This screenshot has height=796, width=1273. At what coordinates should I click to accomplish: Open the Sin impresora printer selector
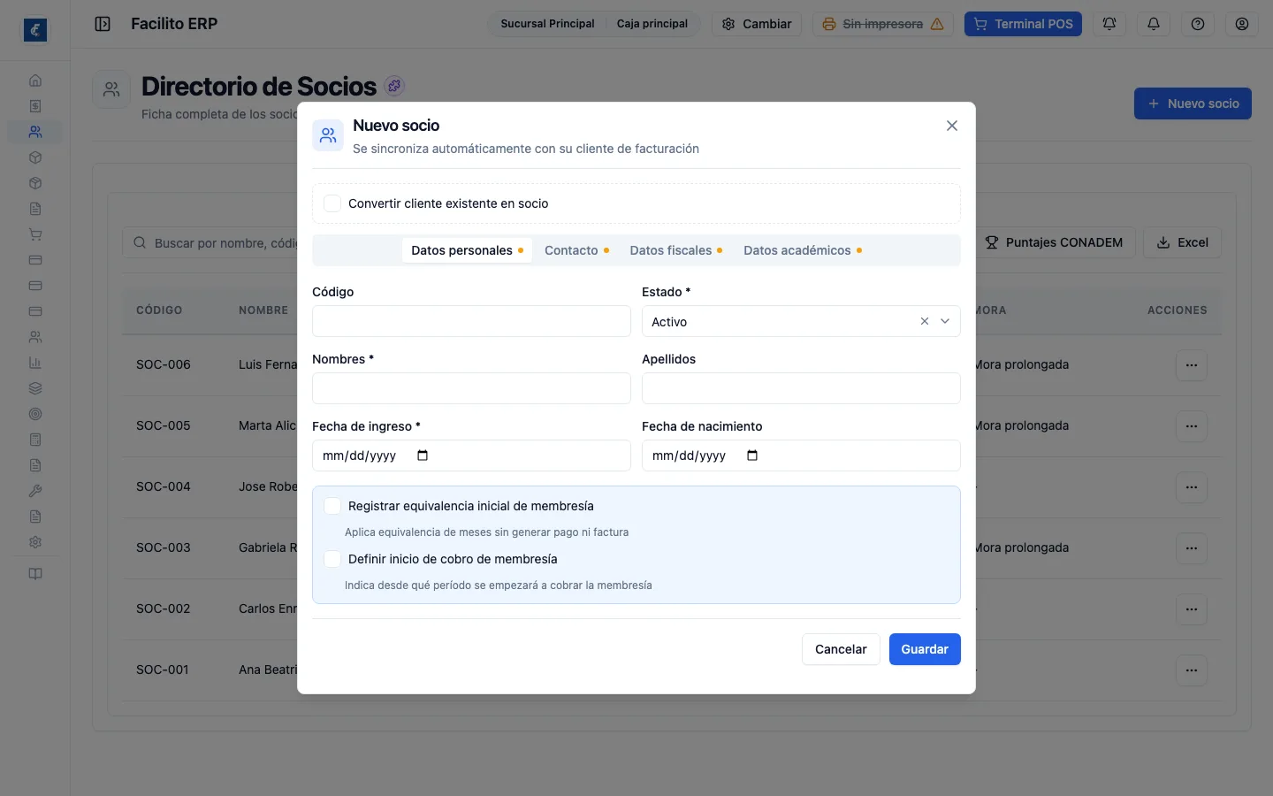point(882,24)
